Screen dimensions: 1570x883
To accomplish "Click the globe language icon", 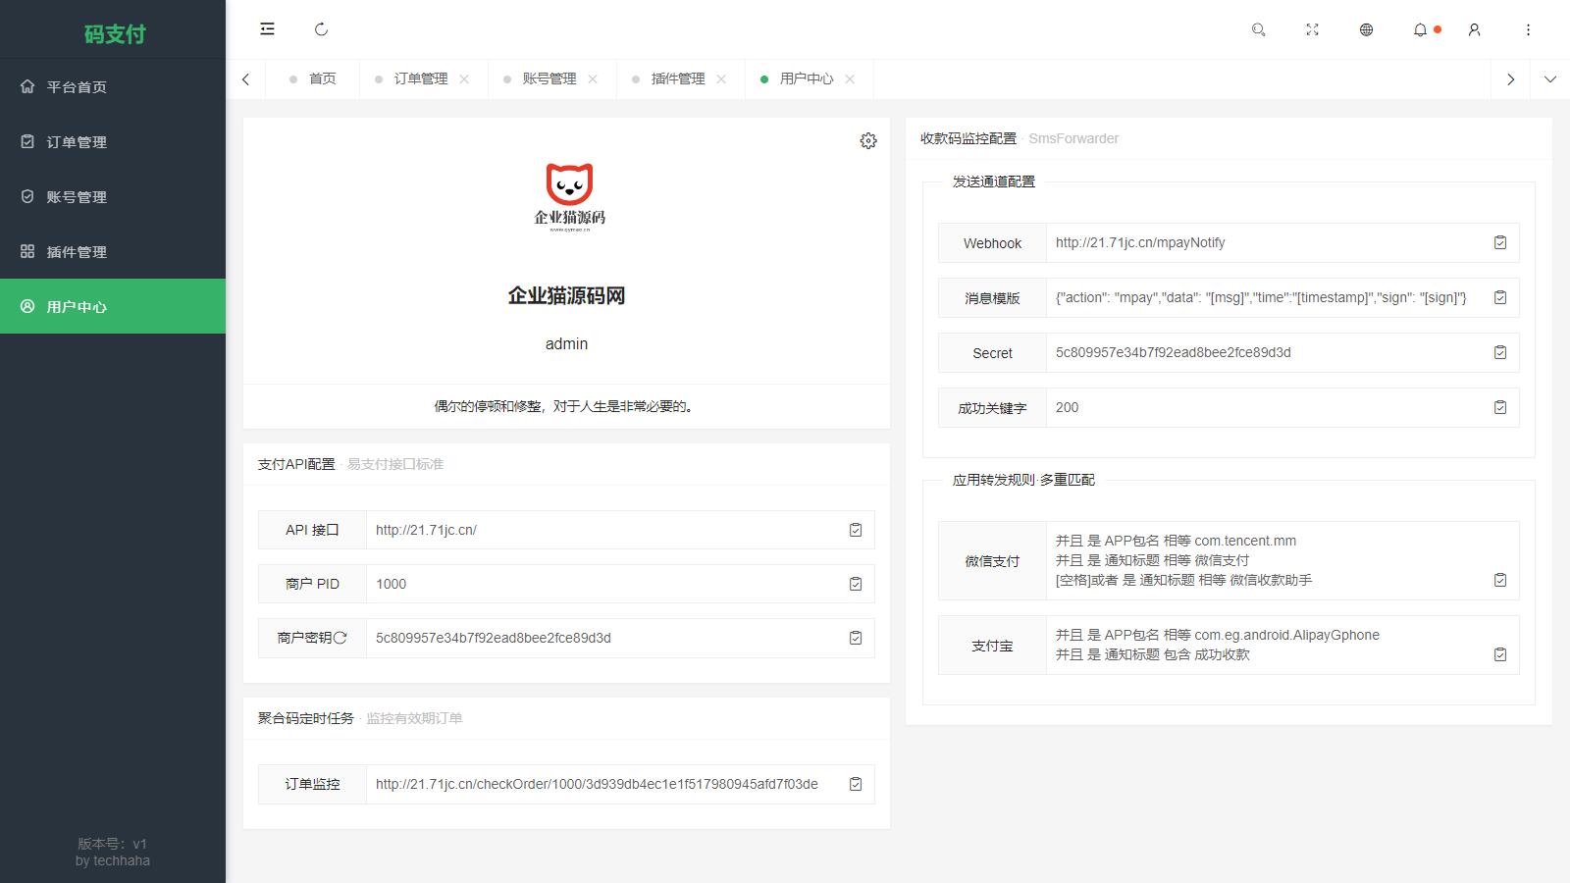I will [1366, 29].
